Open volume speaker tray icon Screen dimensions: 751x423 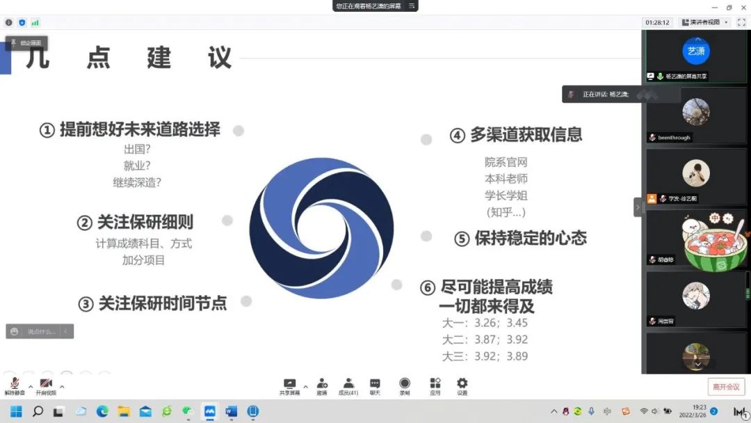tap(655, 411)
